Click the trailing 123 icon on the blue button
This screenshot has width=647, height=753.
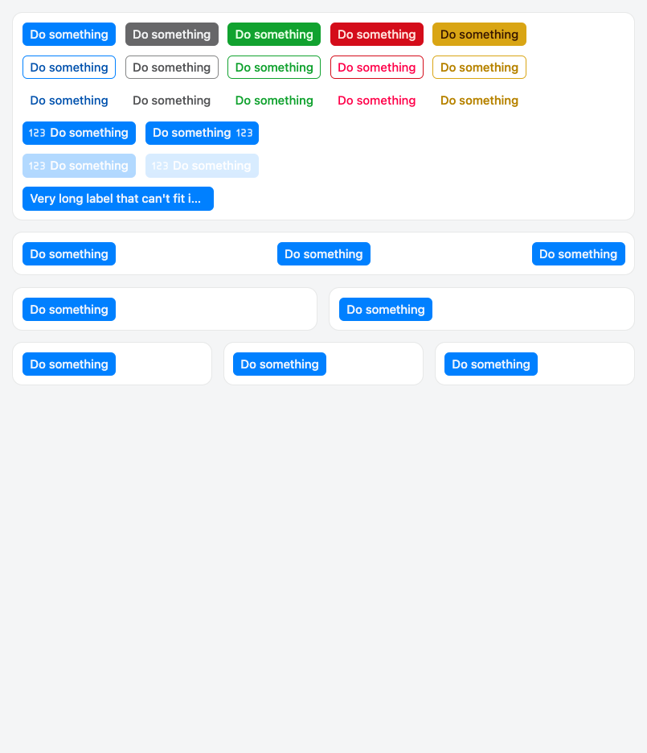244,134
